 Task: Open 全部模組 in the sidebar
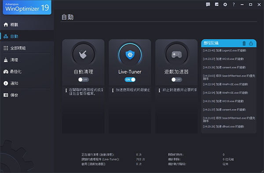27,48
